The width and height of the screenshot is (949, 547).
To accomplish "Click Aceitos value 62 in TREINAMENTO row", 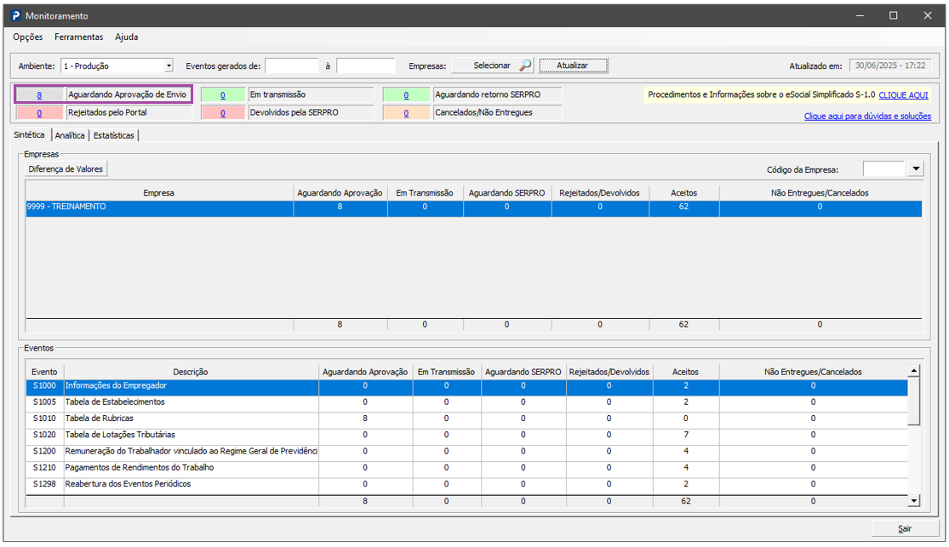I will [684, 207].
